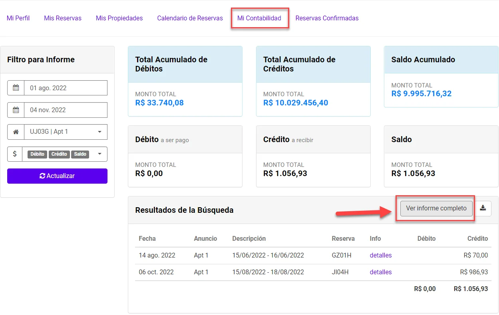Open the UJ03G | Apt 1 property dropdown
The height and width of the screenshot is (315, 499).
[66, 132]
